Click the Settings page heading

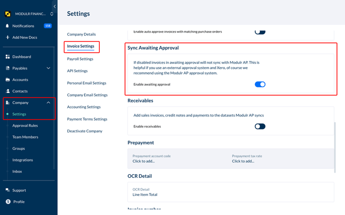coord(78,13)
